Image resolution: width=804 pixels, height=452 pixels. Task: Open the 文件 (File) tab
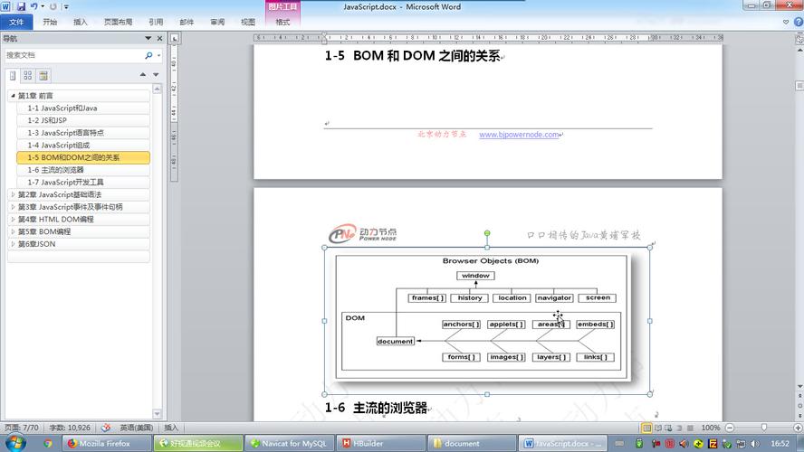point(16,22)
